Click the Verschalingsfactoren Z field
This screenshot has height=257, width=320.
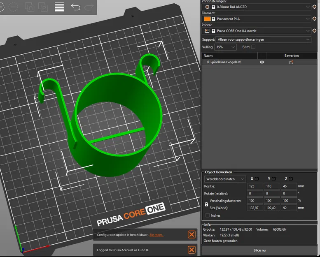click(289, 201)
